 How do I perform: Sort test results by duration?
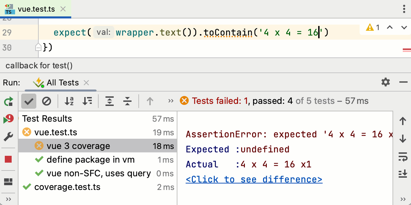(87, 101)
